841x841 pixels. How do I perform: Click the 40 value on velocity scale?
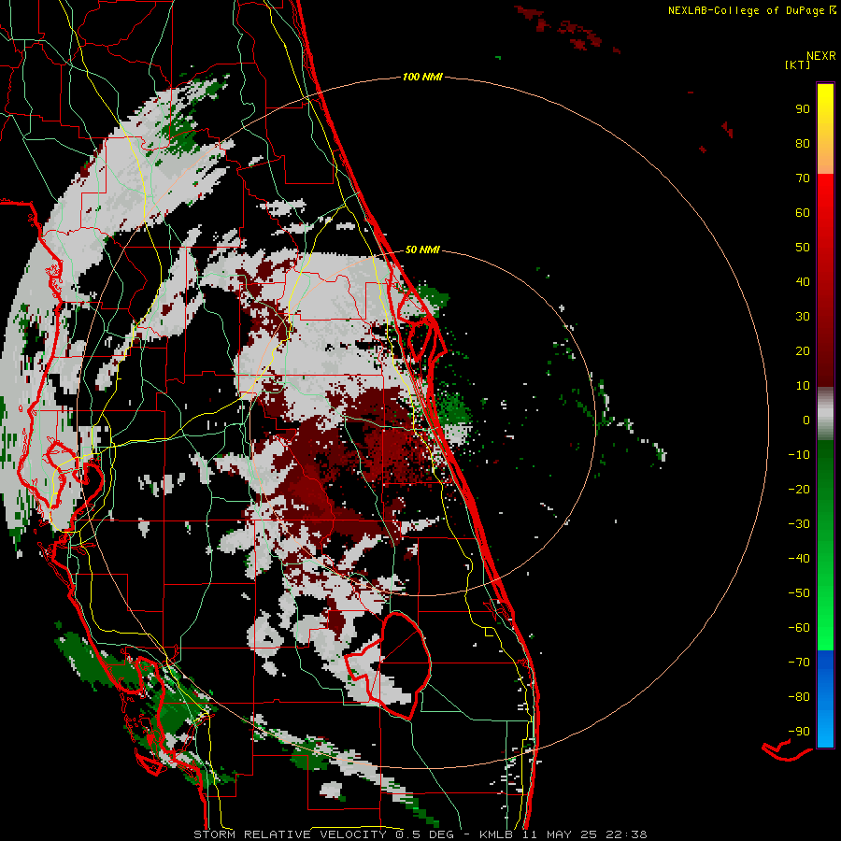[803, 281]
